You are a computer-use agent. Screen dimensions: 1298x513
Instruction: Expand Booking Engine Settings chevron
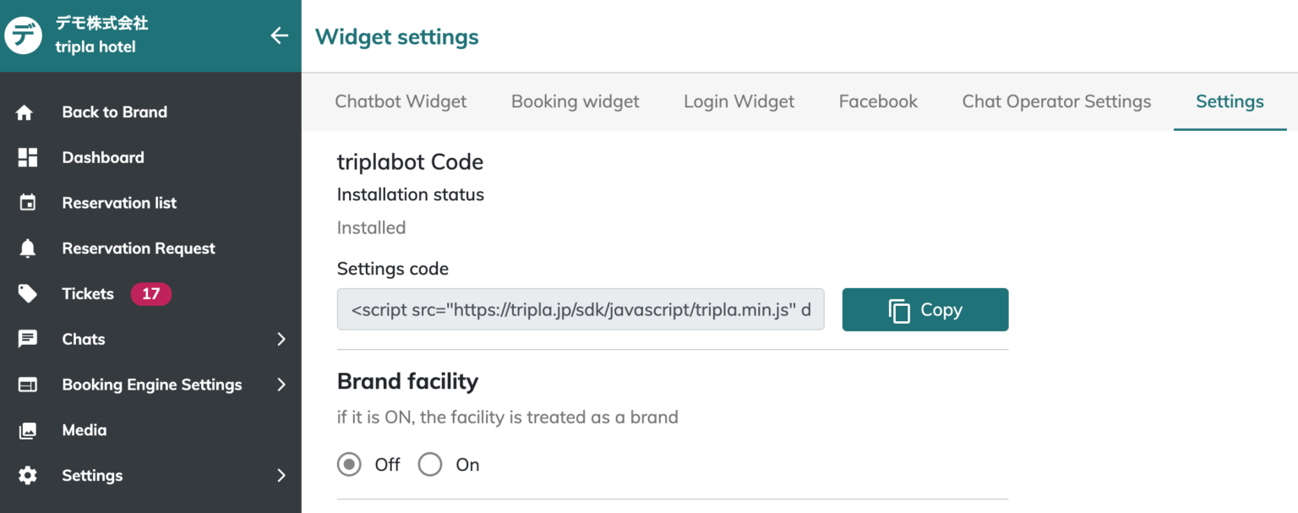click(281, 385)
